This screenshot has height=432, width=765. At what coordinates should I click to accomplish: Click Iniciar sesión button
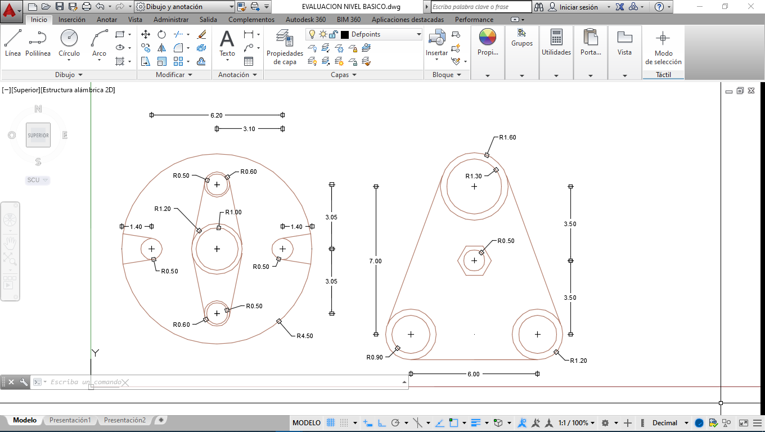573,7
